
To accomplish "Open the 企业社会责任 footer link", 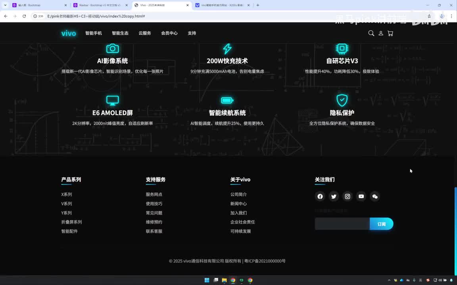I will tap(242, 222).
